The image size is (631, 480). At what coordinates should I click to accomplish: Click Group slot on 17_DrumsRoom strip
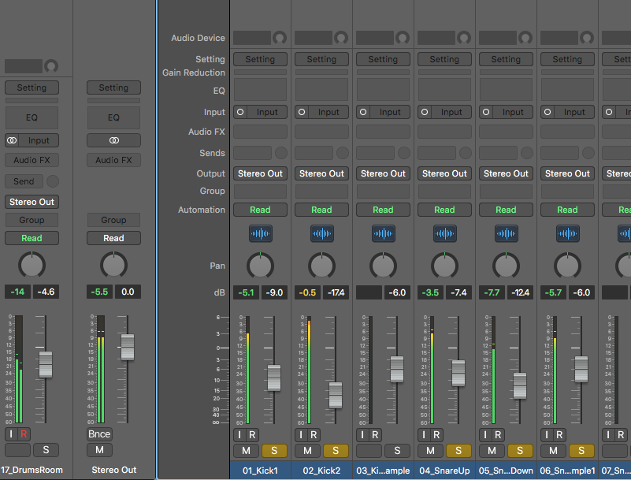pos(32,220)
